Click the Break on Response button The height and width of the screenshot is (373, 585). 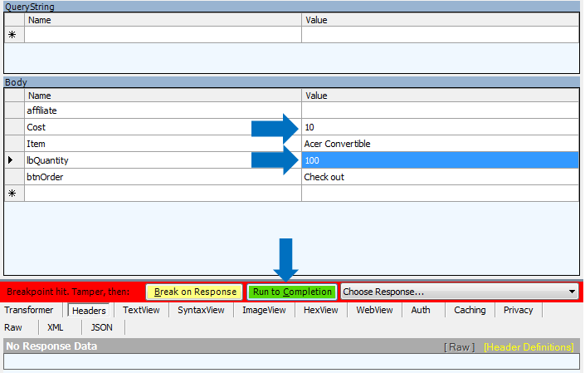pyautogui.click(x=194, y=292)
